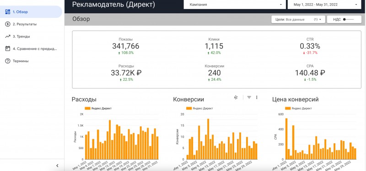Screen dimensions: 366x171
Task: Expand the Цели: Все данные dropdown
Action: pos(298,20)
